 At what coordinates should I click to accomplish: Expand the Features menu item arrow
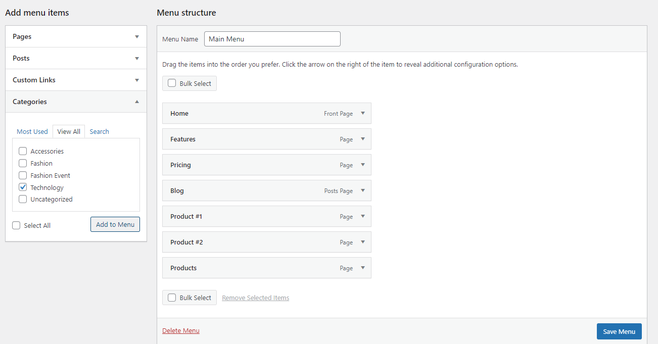click(363, 139)
